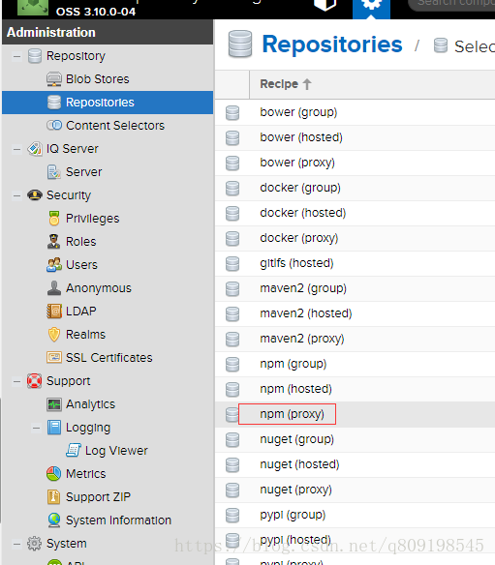This screenshot has width=495, height=565.
Task: Select the gitlfs (hosted) recipe
Action: pyautogui.click(x=355, y=264)
